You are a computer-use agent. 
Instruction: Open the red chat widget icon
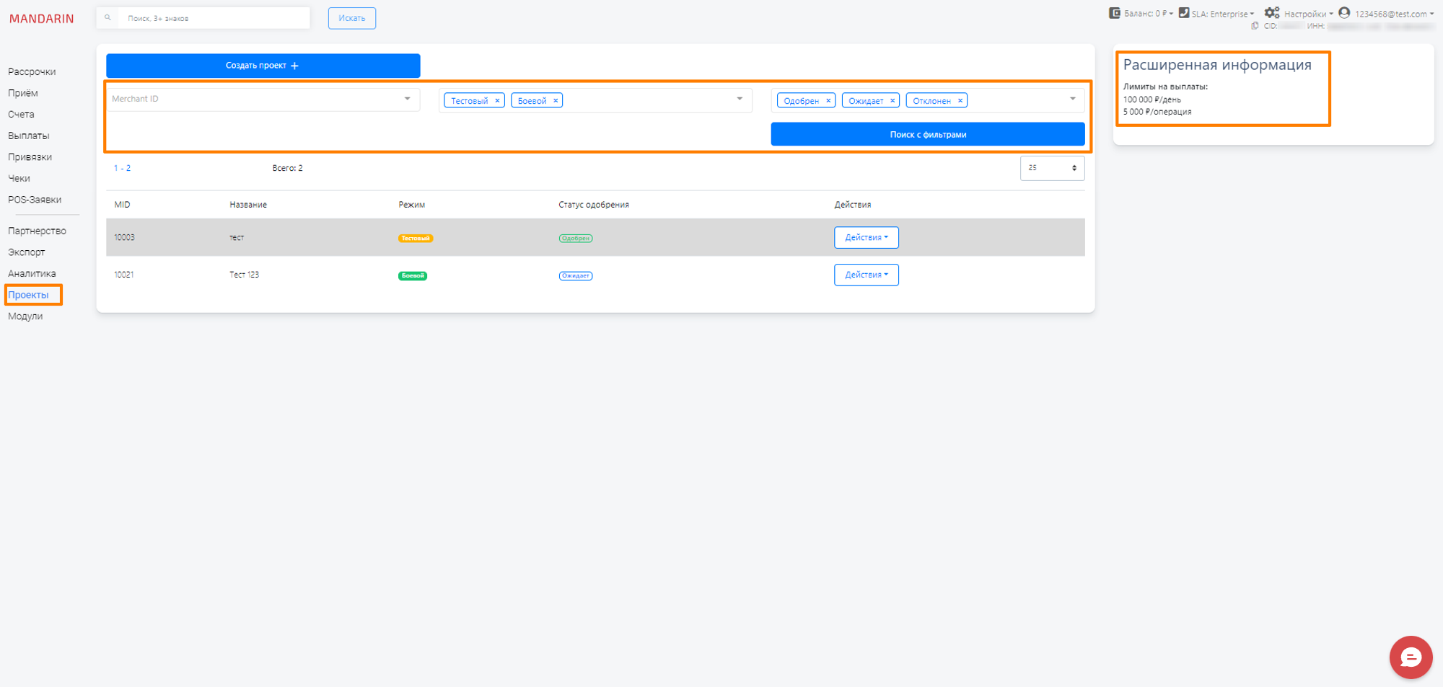pyautogui.click(x=1411, y=657)
